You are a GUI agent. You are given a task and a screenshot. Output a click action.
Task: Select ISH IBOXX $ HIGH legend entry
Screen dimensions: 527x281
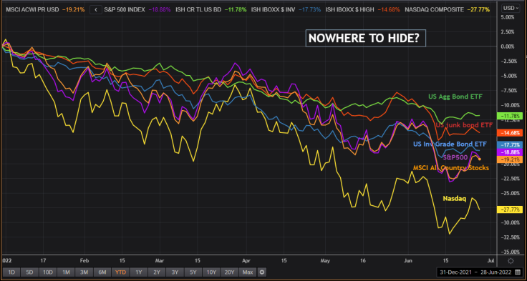(362, 10)
